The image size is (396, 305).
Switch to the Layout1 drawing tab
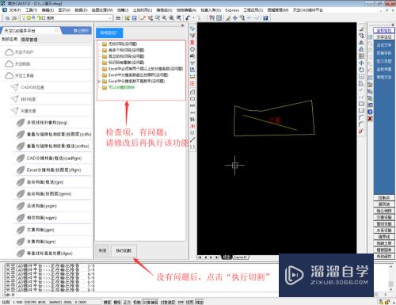[x=240, y=257]
